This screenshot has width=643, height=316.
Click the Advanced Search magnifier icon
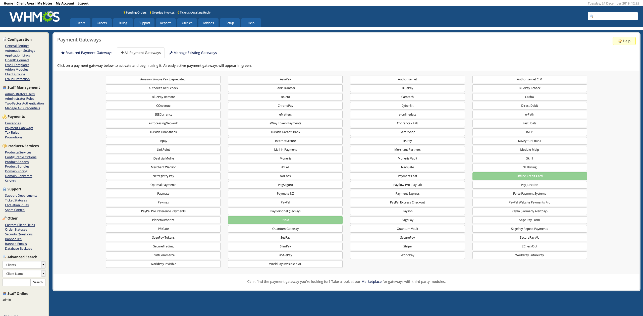pyautogui.click(x=5, y=257)
